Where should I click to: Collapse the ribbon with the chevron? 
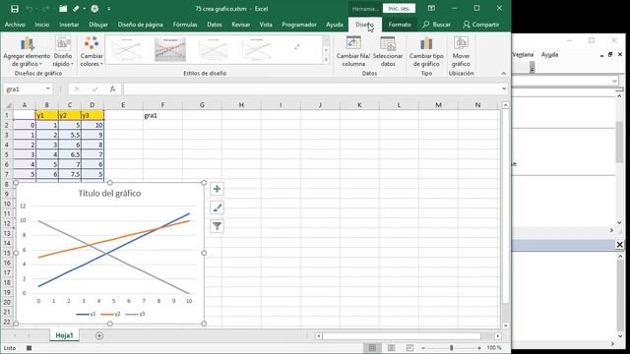[503, 74]
